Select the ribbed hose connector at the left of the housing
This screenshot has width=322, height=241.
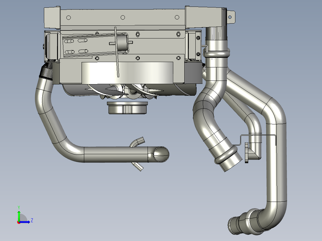point(47,71)
